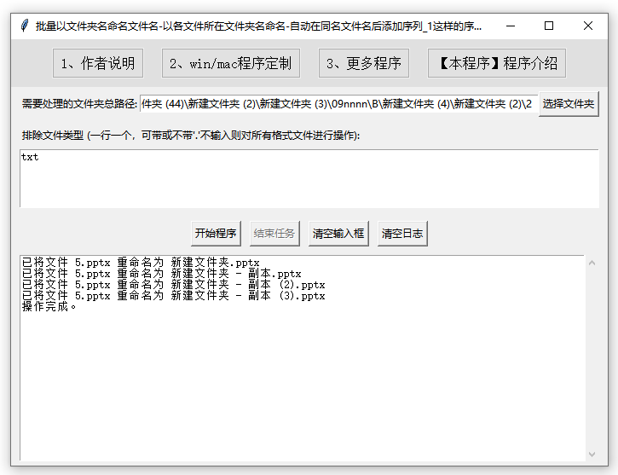Open the 作者说明 author notes button
Image resolution: width=618 pixels, height=475 pixels.
pos(98,63)
